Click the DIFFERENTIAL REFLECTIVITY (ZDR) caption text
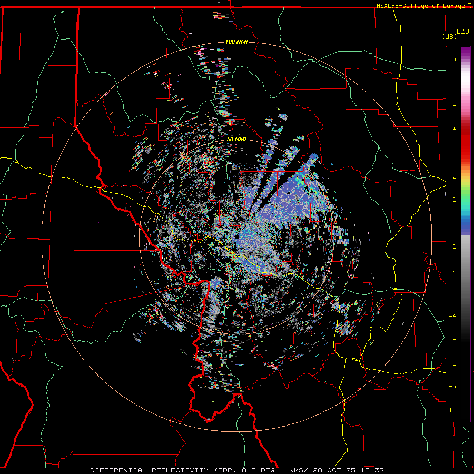 (x=164, y=470)
